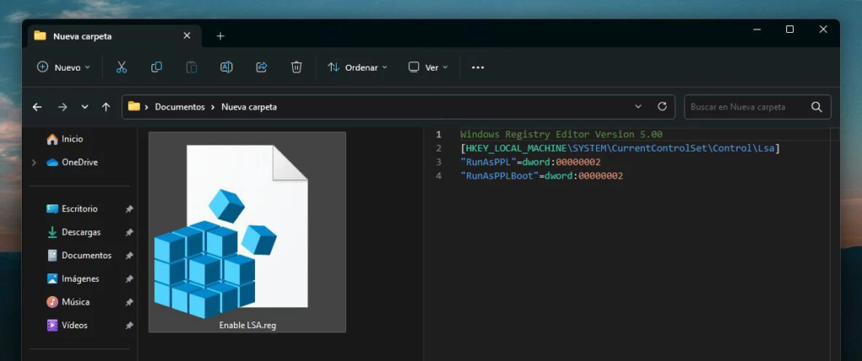Go forward with the right arrow

click(x=62, y=107)
